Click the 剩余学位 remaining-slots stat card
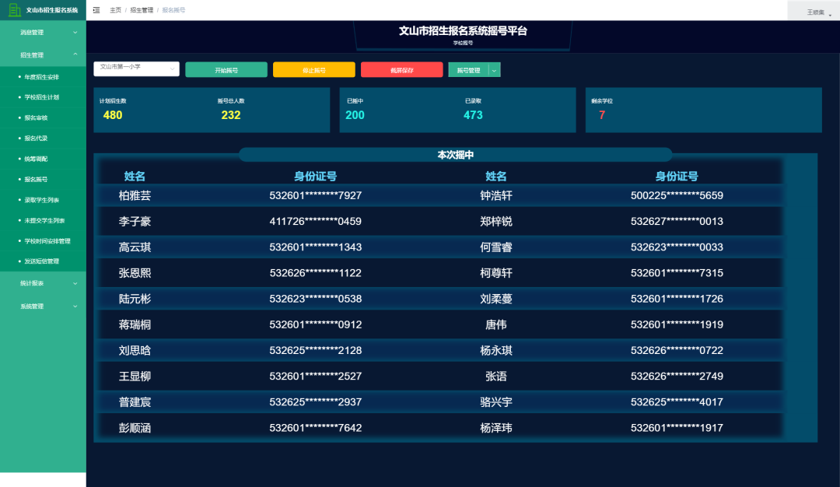The height and width of the screenshot is (487, 840). click(x=703, y=110)
